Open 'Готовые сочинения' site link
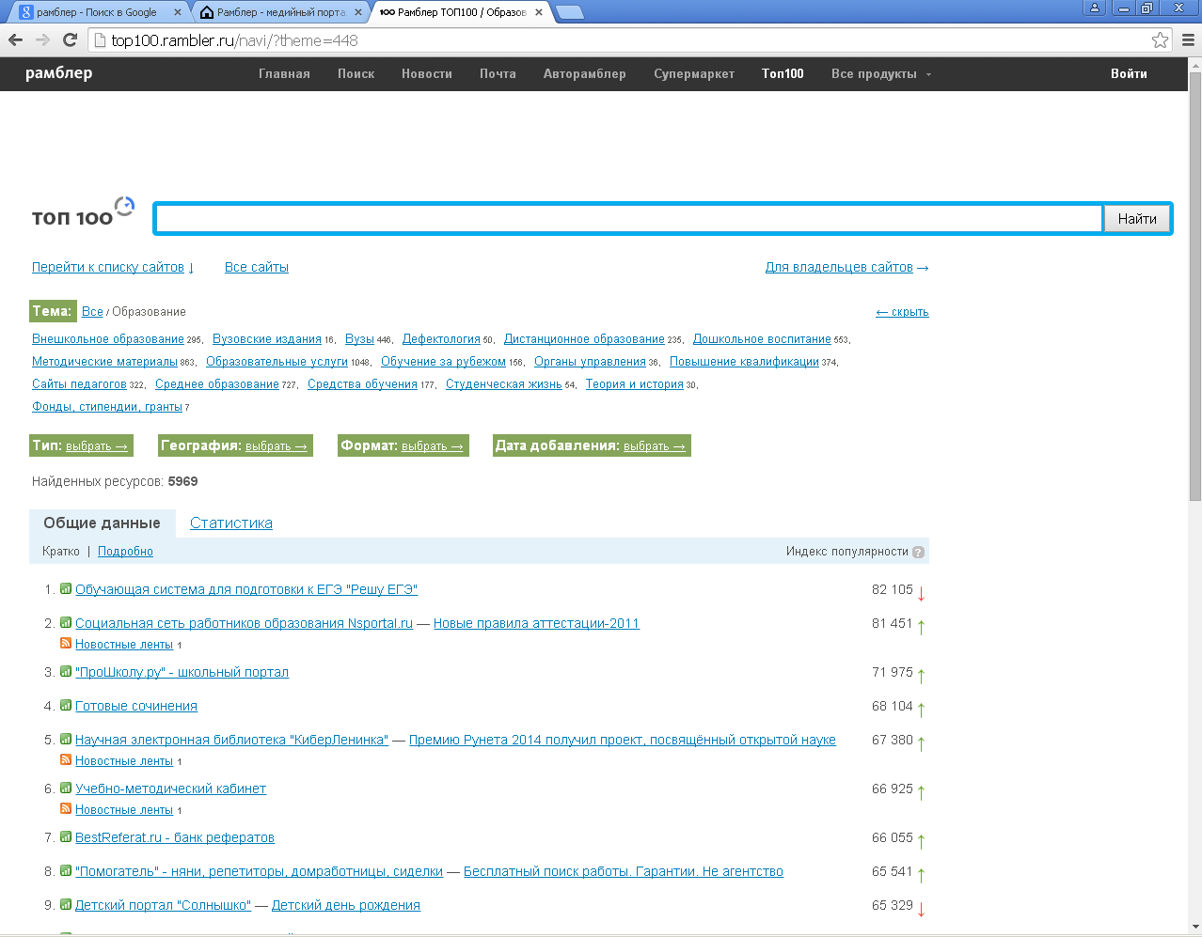The width and height of the screenshot is (1202, 937). [136, 706]
